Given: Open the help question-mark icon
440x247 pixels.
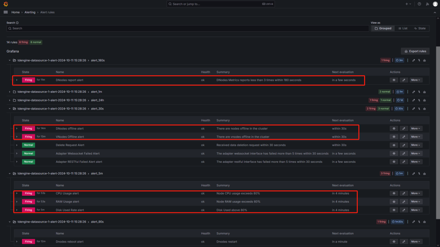Looking at the screenshot, I should 419,4.
